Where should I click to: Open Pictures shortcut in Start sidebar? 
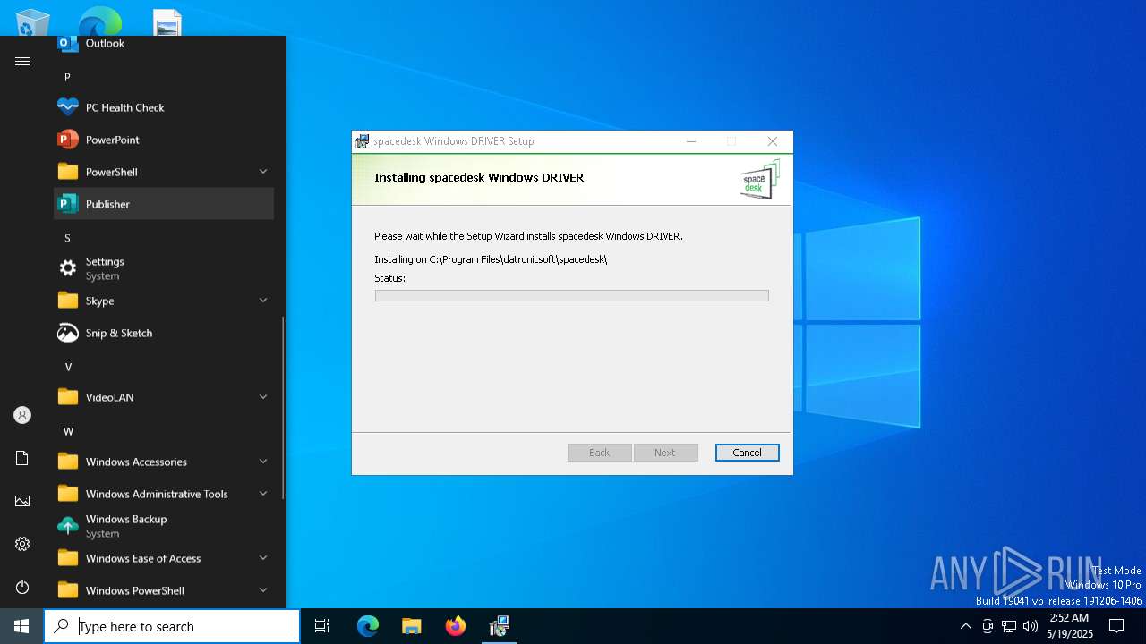pos(22,501)
